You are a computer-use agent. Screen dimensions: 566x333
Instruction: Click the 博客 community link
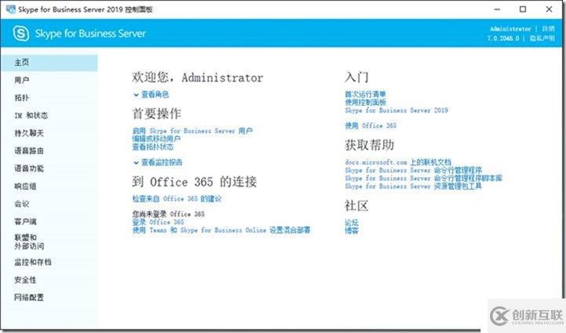[351, 230]
